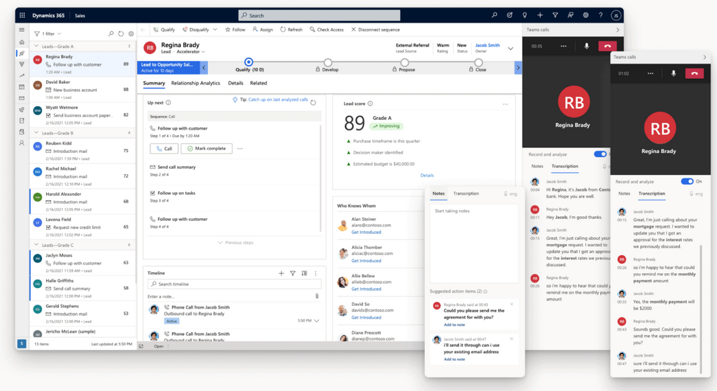Mute microphone in the Teams call panel
Image resolution: width=717 pixels, height=391 pixels.
point(673,73)
